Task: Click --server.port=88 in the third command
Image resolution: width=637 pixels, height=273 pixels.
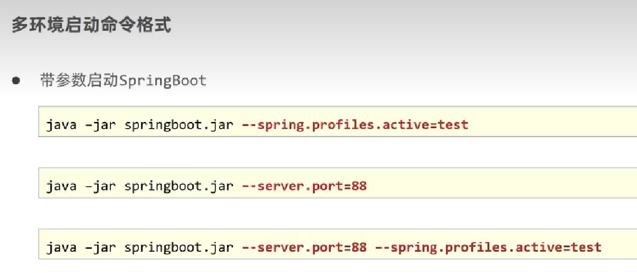Action: coord(304,248)
